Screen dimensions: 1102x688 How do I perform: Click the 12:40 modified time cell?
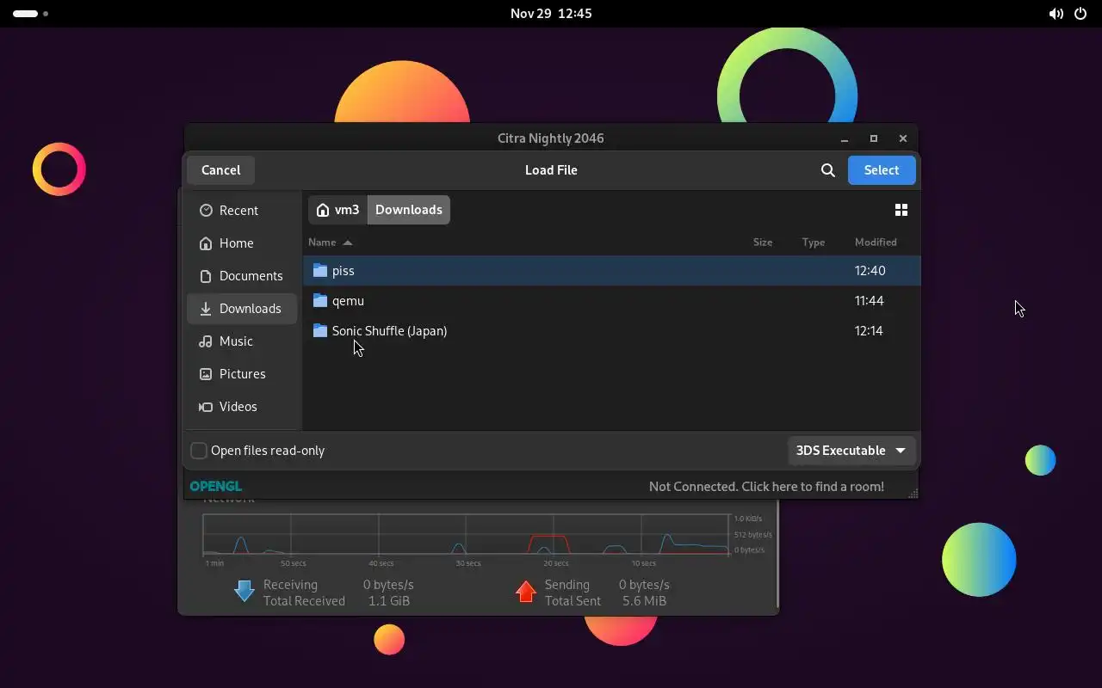[870, 271]
